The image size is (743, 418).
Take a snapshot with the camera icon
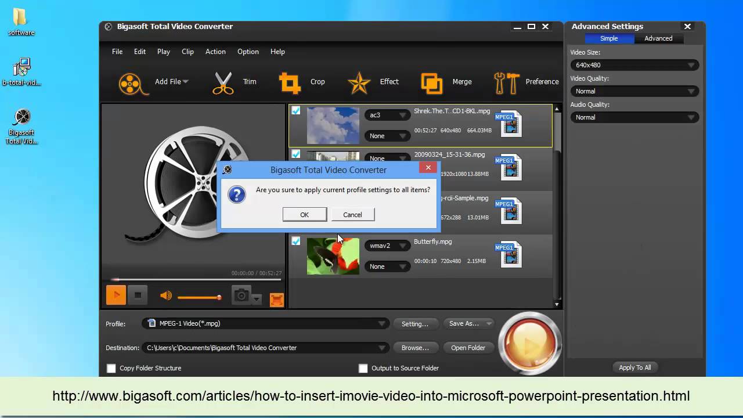[241, 296]
